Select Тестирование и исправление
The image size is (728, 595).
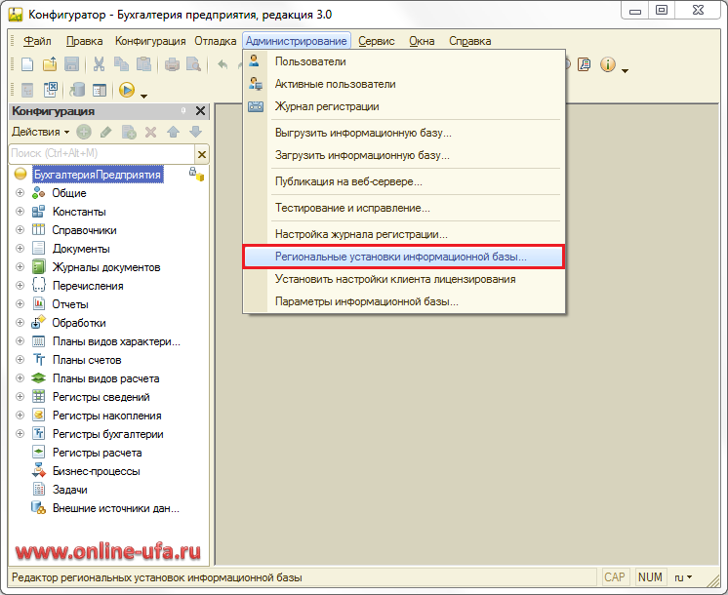click(x=403, y=208)
